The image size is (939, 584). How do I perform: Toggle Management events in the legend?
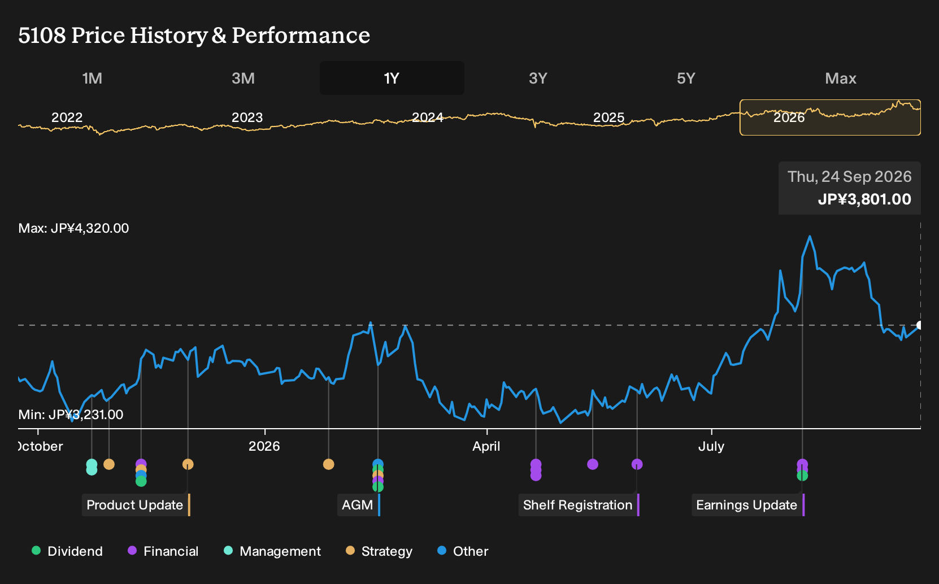pyautogui.click(x=272, y=551)
